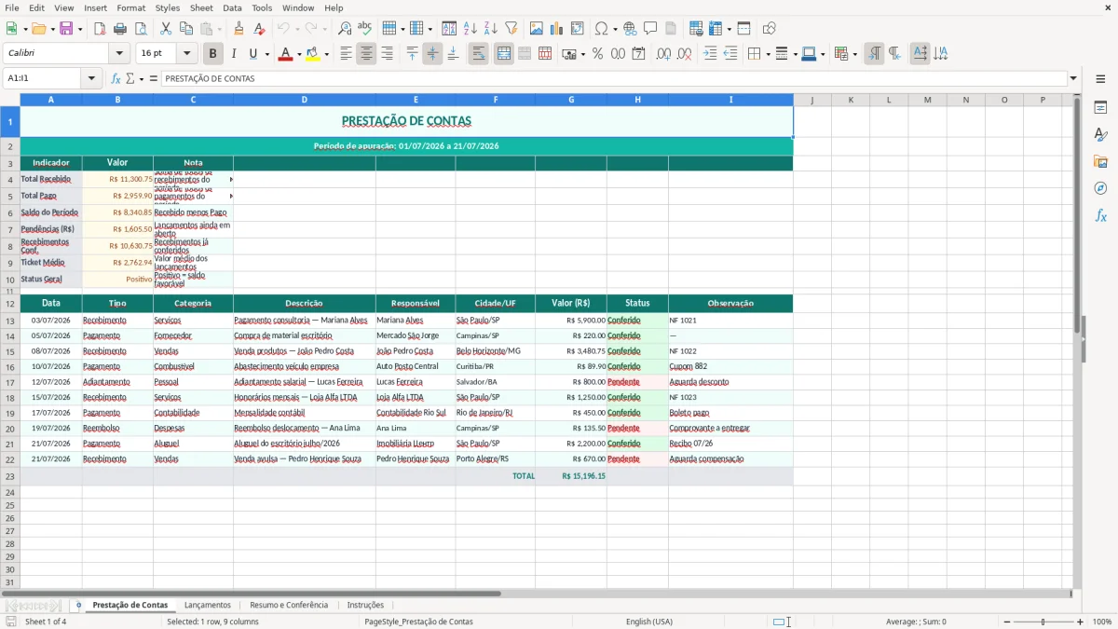Open the Background Color dropdown arrow

coord(327,54)
